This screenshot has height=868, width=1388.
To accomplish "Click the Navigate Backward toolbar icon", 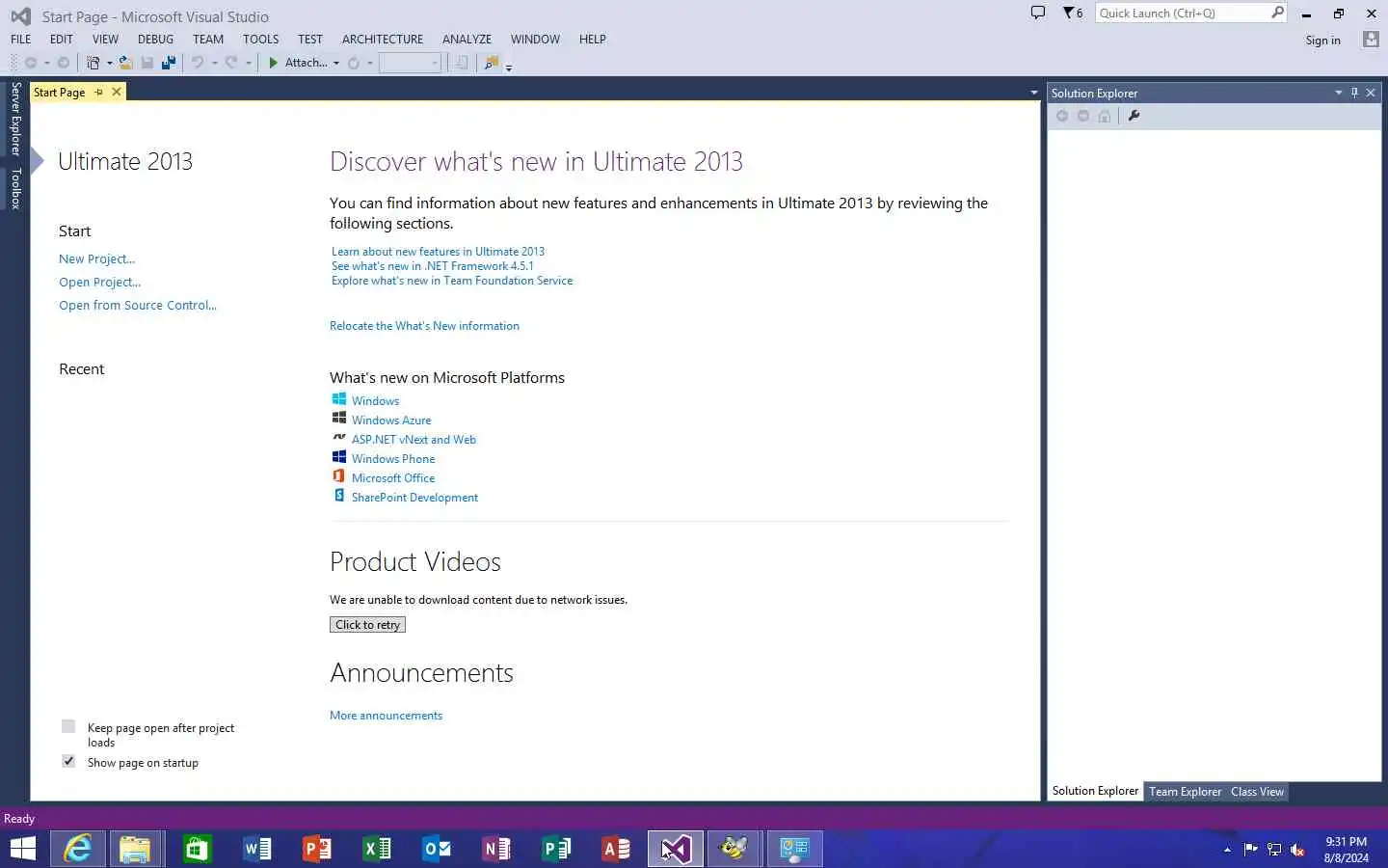I will click(x=31, y=63).
